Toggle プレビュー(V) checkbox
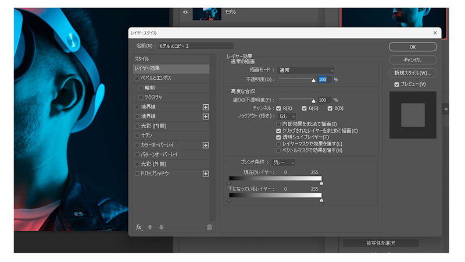465x262 pixels. click(396, 84)
